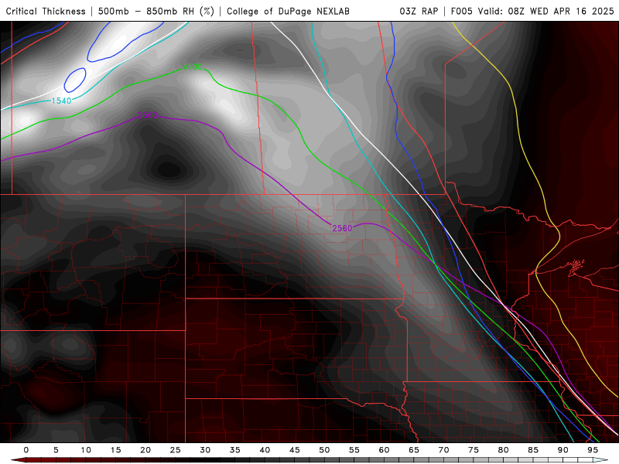
Task: Click the "75" value on the color scale
Action: click(474, 450)
